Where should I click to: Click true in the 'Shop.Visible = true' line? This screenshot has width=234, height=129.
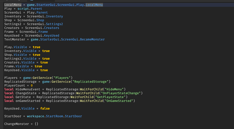(x=36, y=55)
